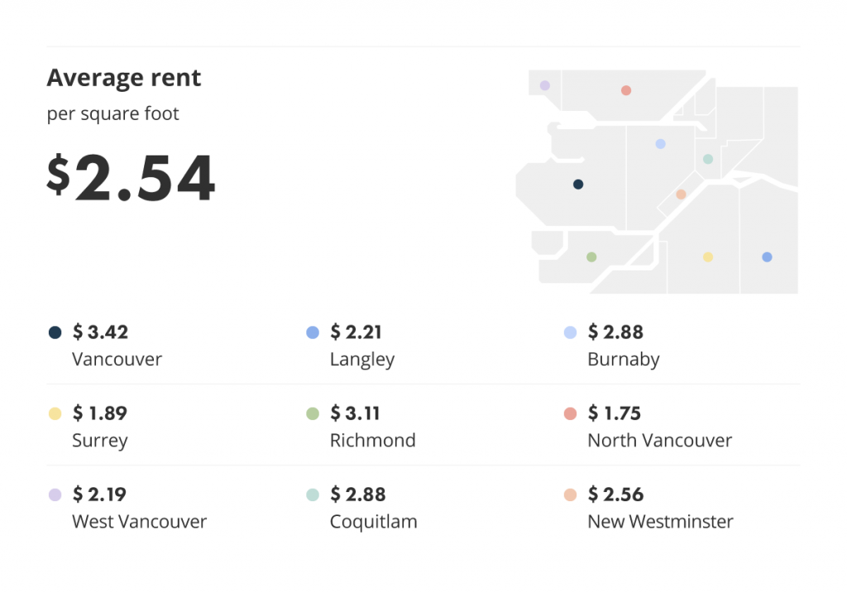Select the Surrey legend color dot
847x593 pixels.
click(x=55, y=414)
